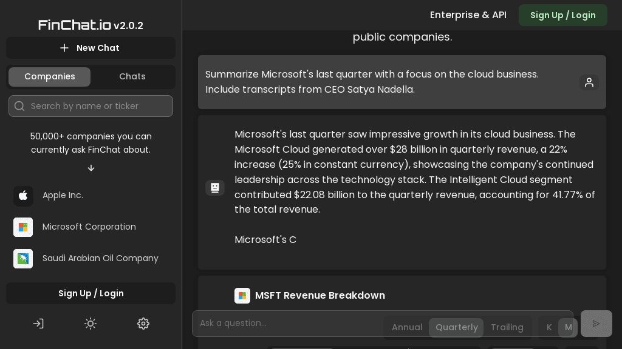Switch chart period to Trailing

507,327
